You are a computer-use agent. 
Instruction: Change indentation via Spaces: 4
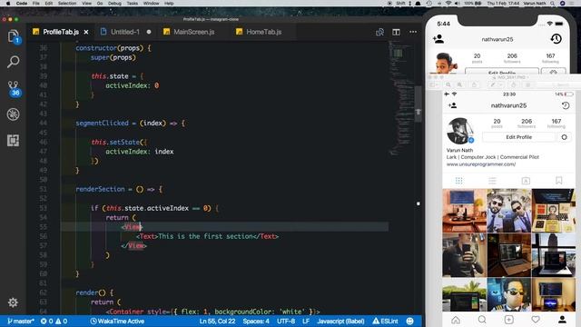click(256, 321)
